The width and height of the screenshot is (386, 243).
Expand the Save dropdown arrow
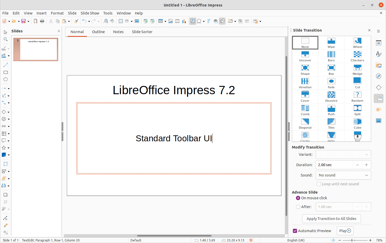pyautogui.click(x=28, y=21)
